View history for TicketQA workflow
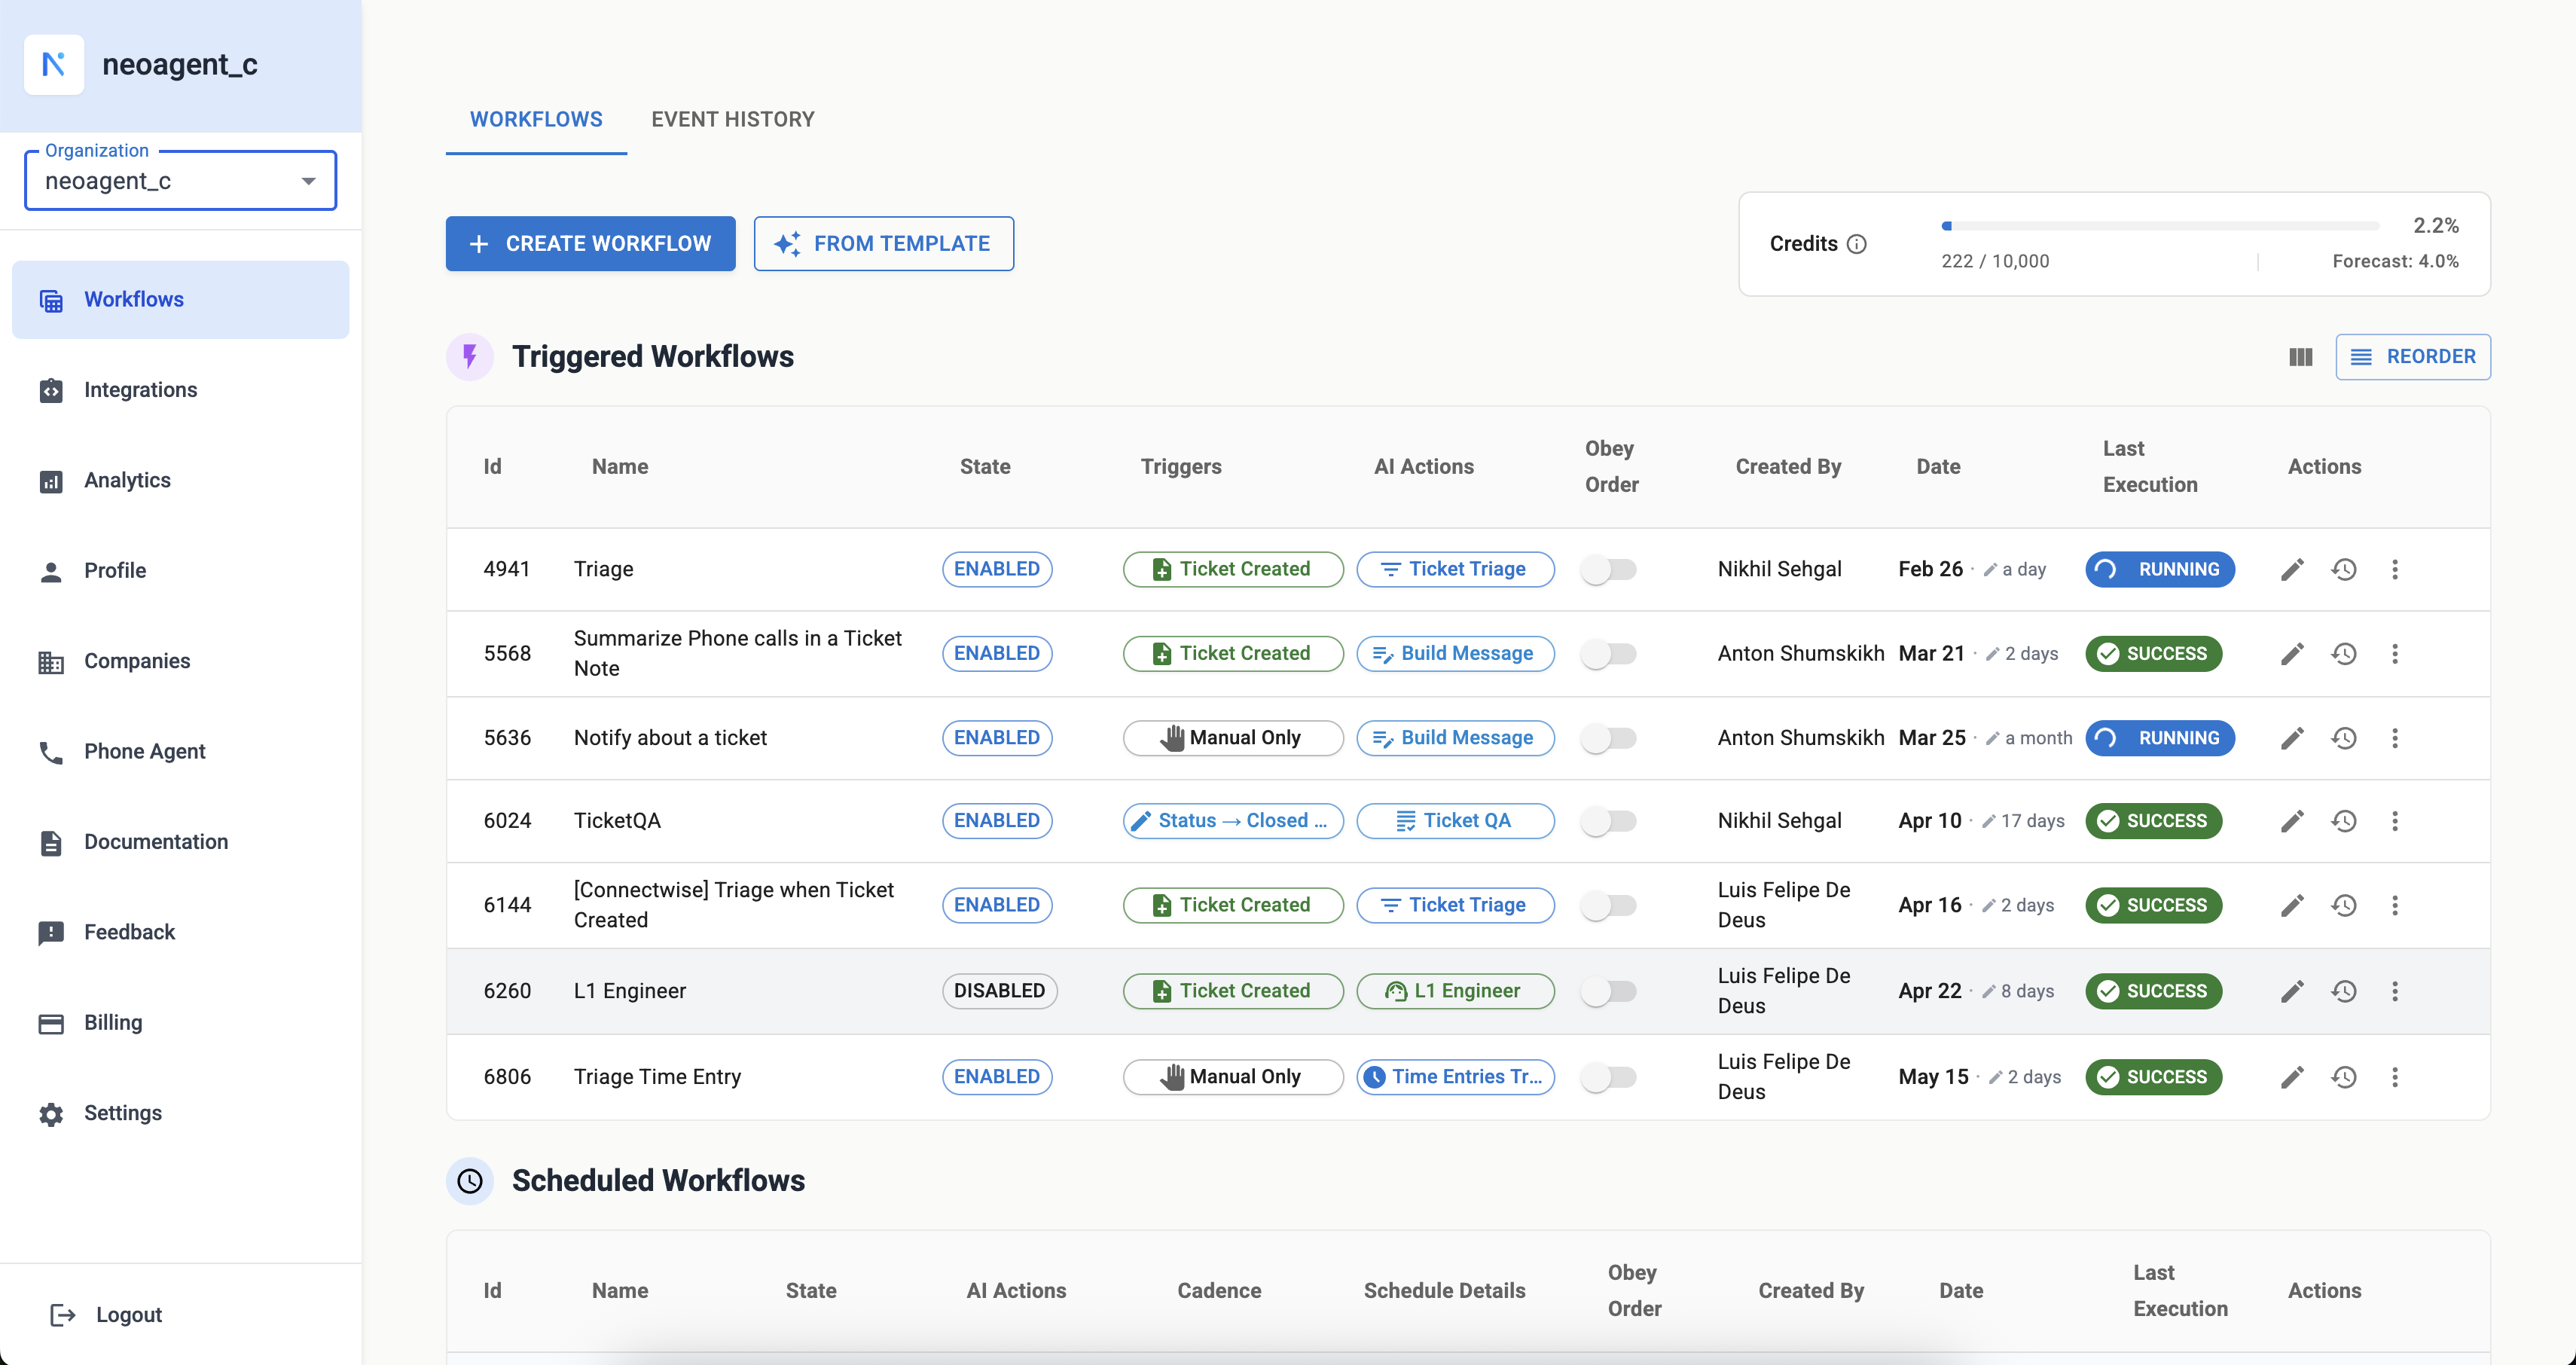The height and width of the screenshot is (1365, 2576). 2344,821
